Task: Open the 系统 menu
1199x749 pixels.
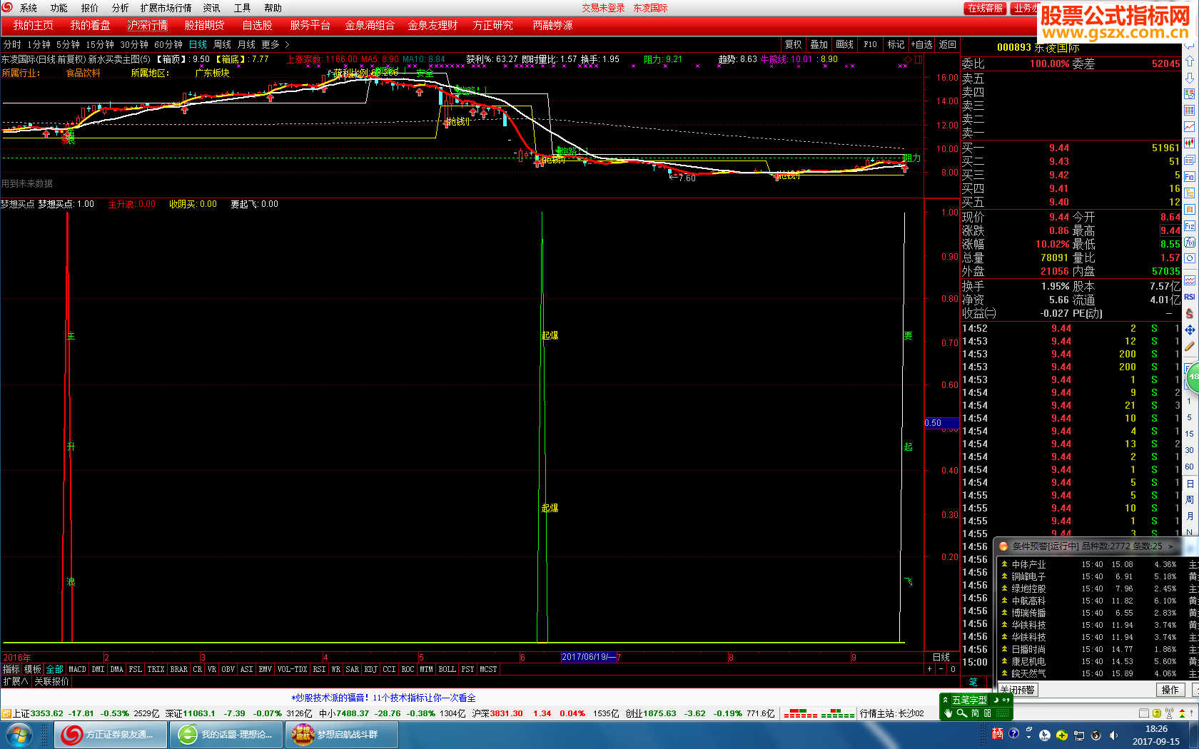Action: coord(29,8)
